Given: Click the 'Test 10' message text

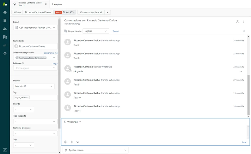Looking at the screenshot, I should pyautogui.click(x=77, y=97).
